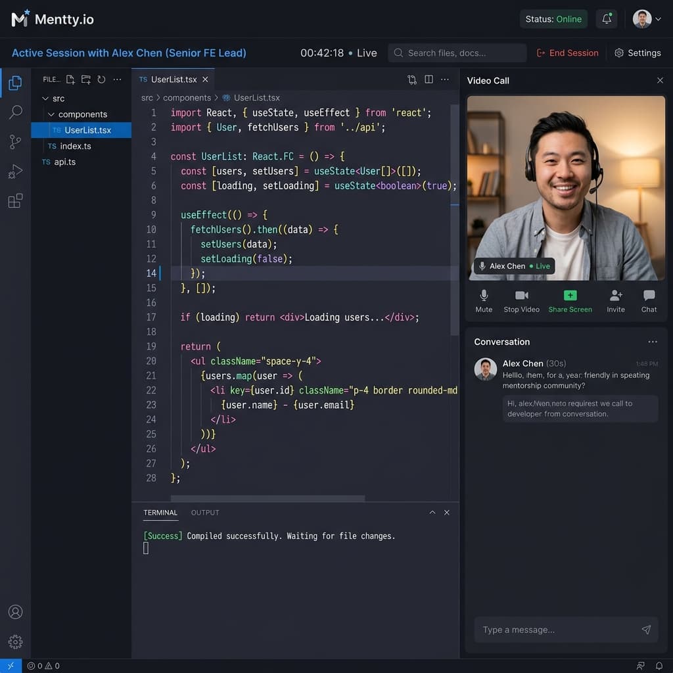This screenshot has width=673, height=673.
Task: Click status bar notification bell
Action: pos(659,666)
